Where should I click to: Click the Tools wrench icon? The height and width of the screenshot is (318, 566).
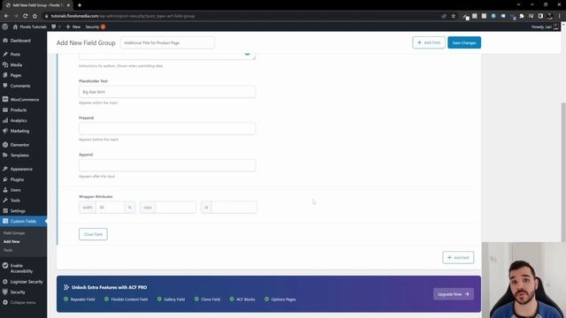tap(5, 201)
